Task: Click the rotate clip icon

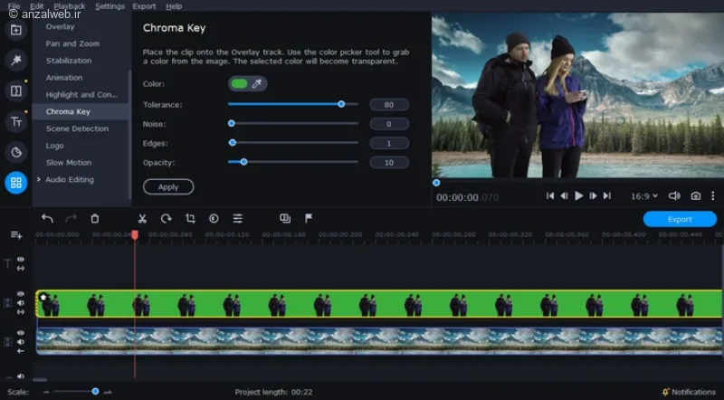Action: 167,218
